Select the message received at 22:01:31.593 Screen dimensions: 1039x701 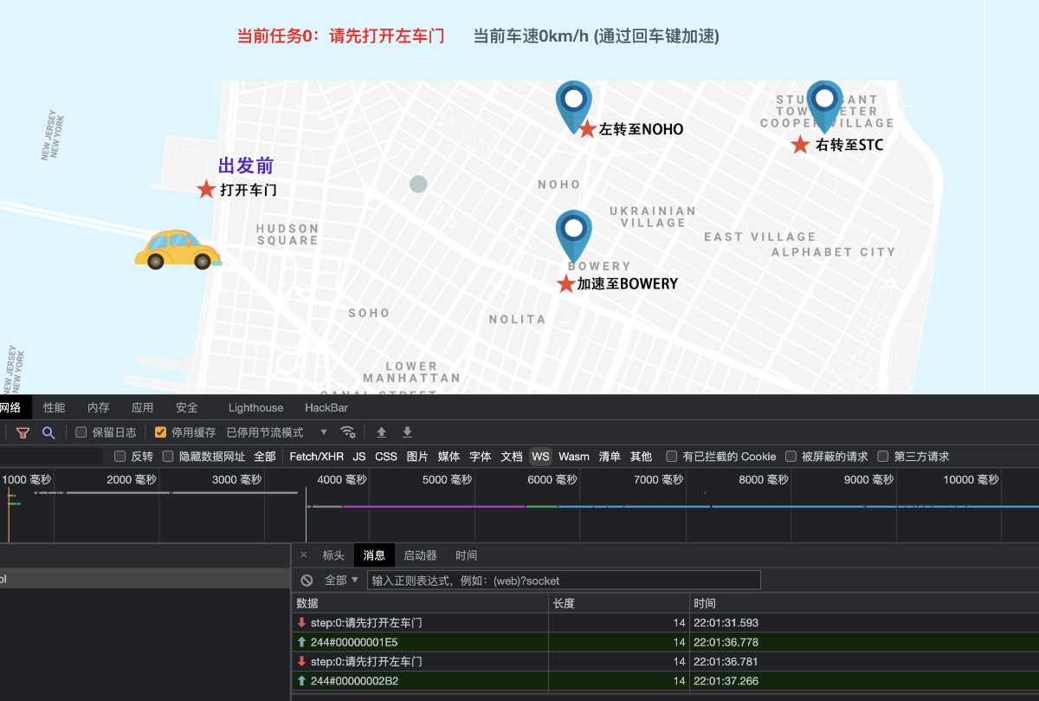(665, 623)
